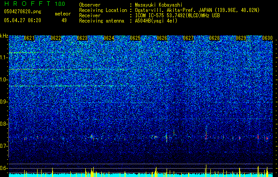Image resolution: width=278 pixels, height=177 pixels.
Task: Select the file name 0504270620.png
Action: 23,12
